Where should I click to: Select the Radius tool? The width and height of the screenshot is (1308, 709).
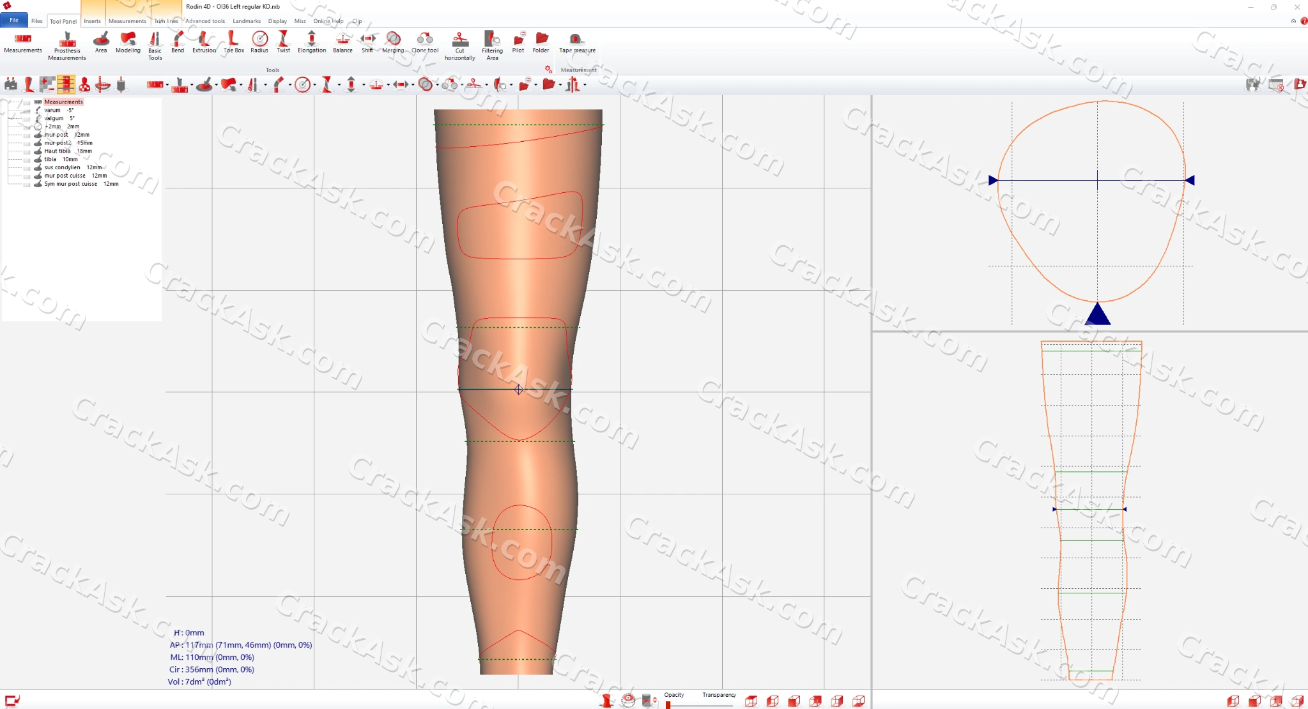pos(259,43)
